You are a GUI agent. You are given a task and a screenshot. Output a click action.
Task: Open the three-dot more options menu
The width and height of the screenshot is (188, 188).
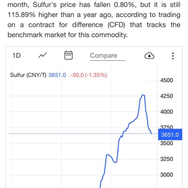click(x=173, y=56)
